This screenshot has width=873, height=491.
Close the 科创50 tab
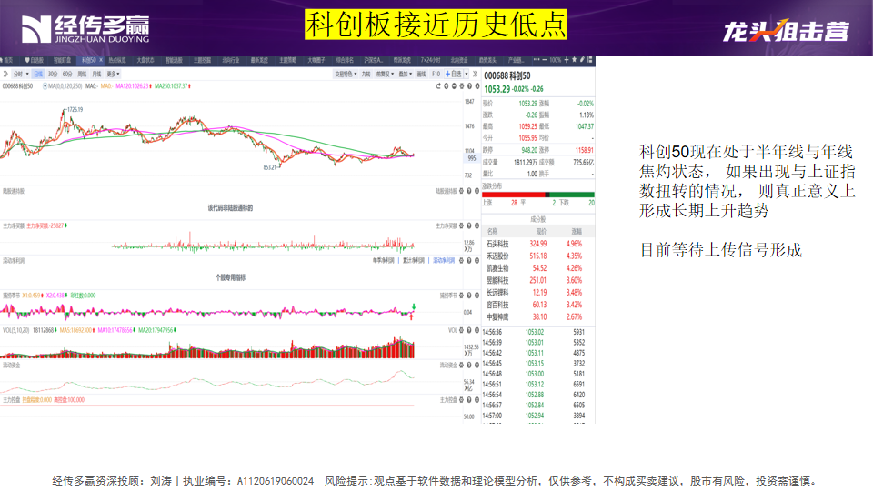pos(101,60)
